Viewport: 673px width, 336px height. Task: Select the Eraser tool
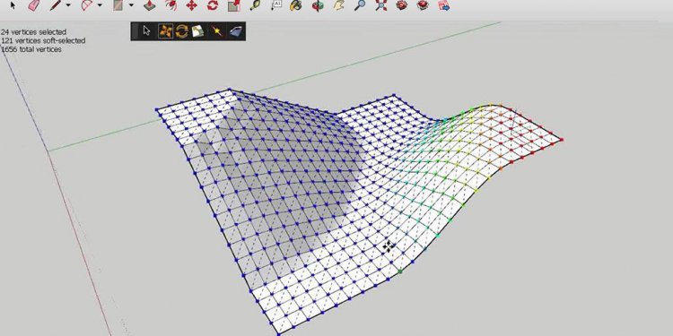(x=34, y=5)
